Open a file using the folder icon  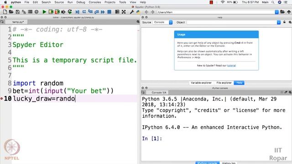[x=11, y=12]
